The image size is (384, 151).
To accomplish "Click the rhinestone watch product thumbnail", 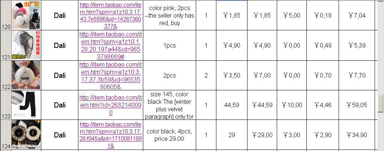I will [26, 135].
